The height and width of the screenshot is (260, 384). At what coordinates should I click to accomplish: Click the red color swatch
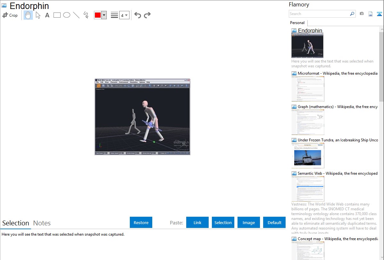click(x=98, y=15)
